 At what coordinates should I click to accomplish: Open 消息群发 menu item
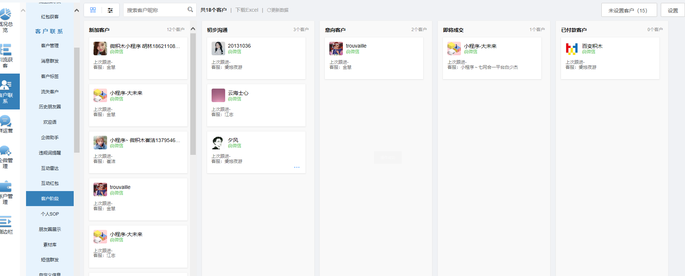click(50, 61)
